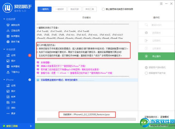Click the 友情提醒 message line

click(x=46, y=63)
